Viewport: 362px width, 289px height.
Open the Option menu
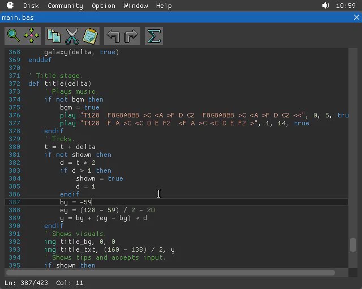[104, 6]
